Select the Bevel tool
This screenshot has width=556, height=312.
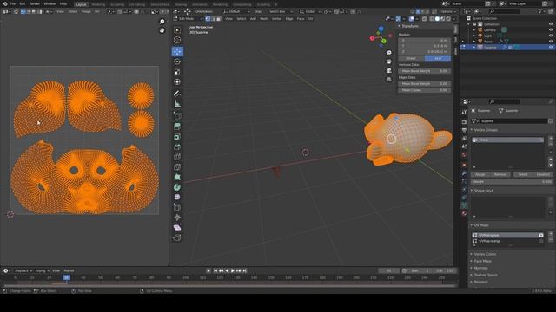(x=177, y=146)
